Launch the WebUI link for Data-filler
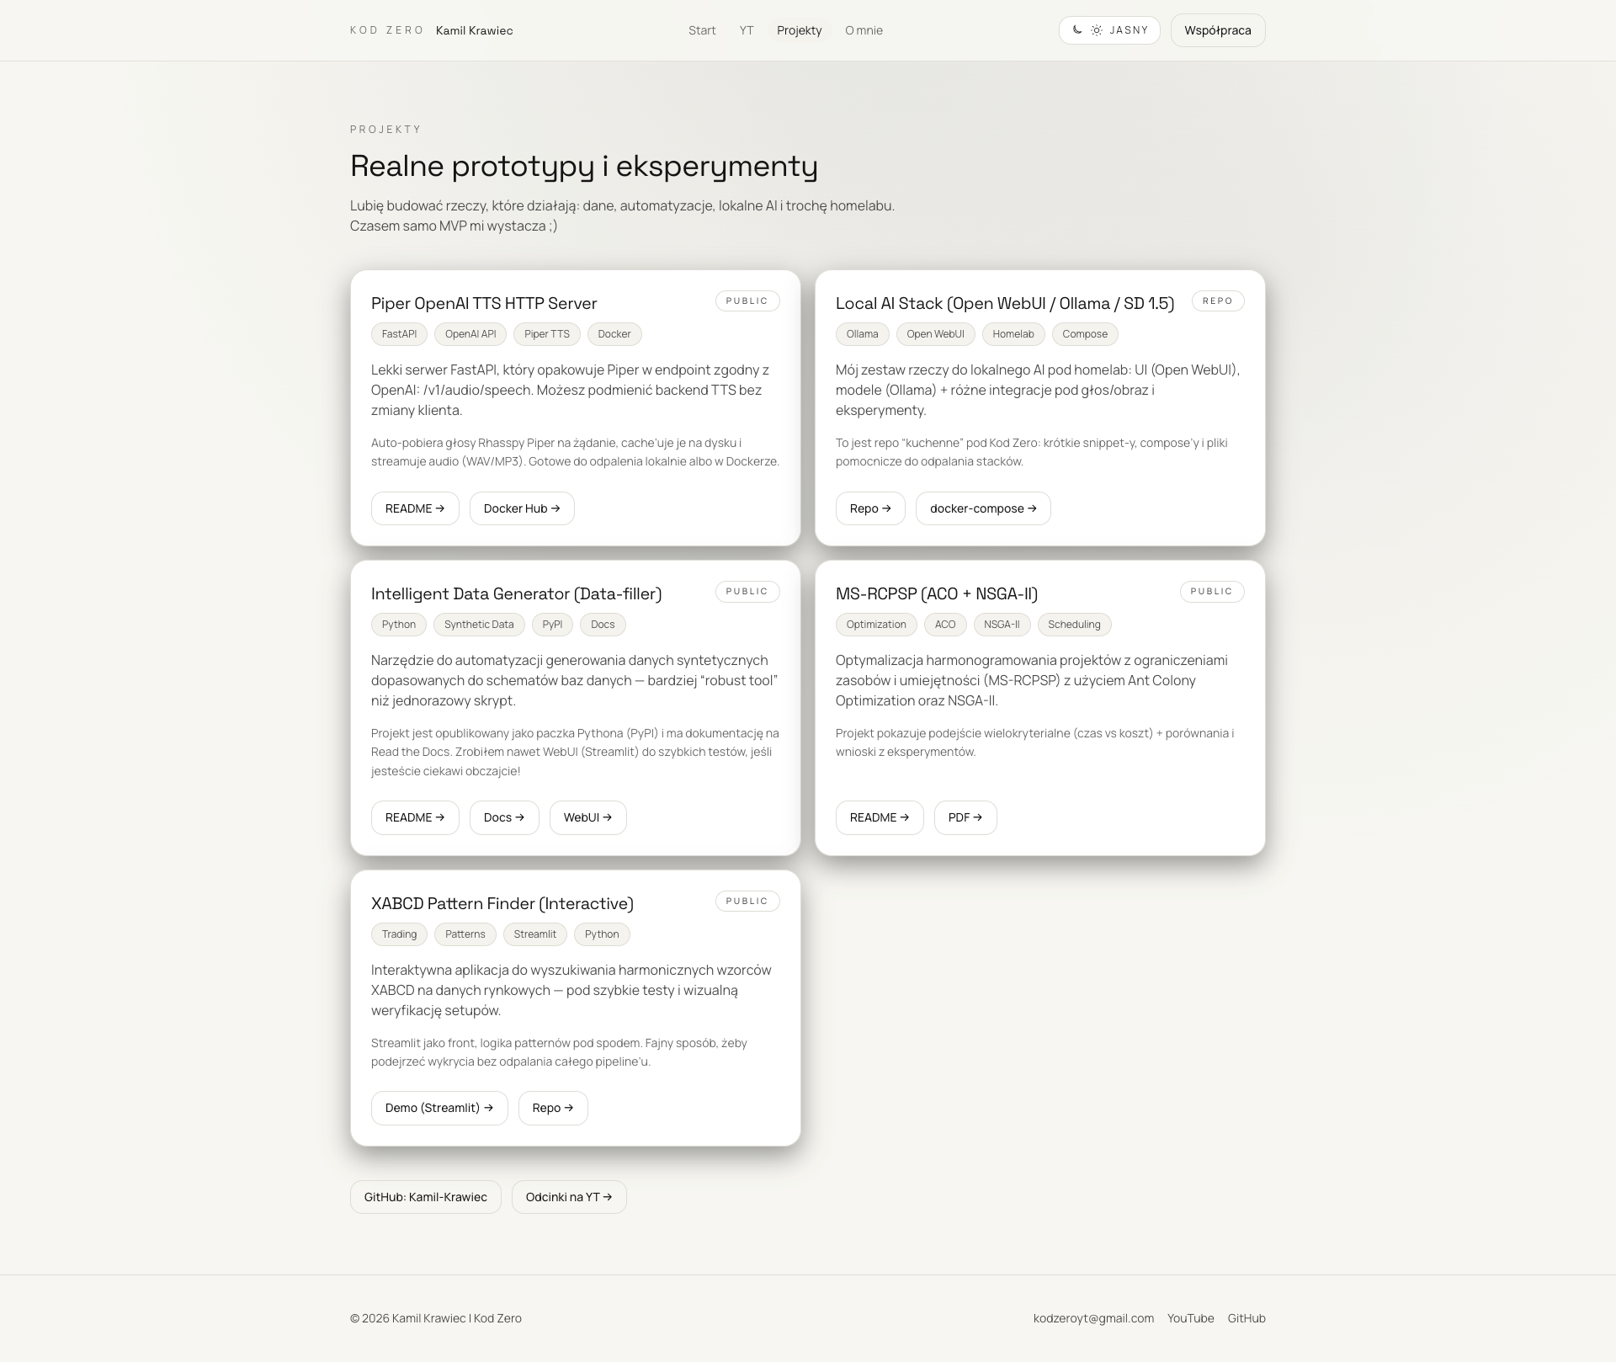The image size is (1616, 1362). tap(587, 817)
